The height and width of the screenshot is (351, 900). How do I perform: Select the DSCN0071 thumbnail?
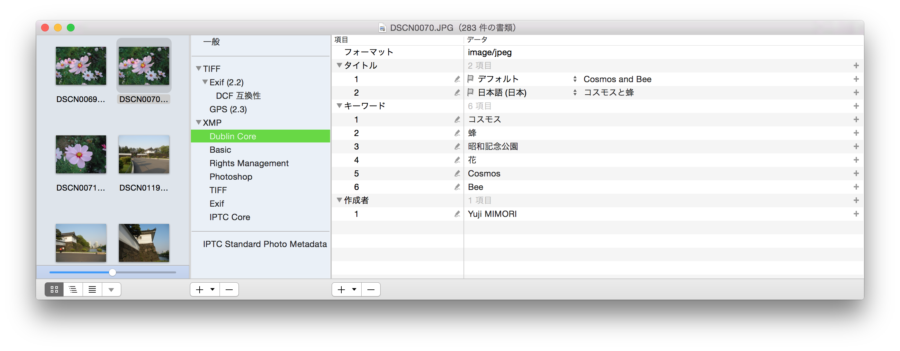(x=81, y=155)
